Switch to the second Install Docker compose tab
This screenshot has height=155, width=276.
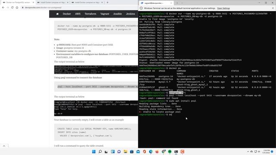pos(53,3)
